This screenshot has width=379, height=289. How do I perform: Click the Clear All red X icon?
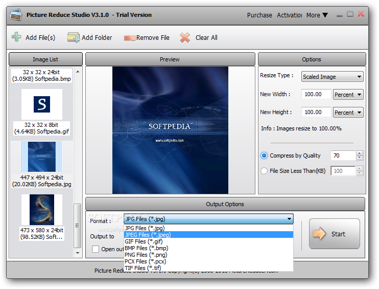(x=185, y=38)
